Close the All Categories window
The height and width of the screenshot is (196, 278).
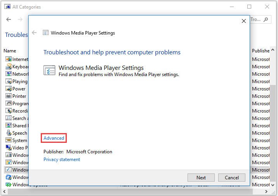tap(267, 7)
